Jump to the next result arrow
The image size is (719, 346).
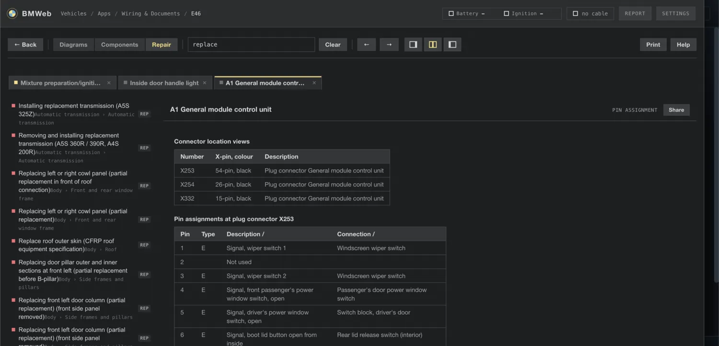tap(389, 45)
